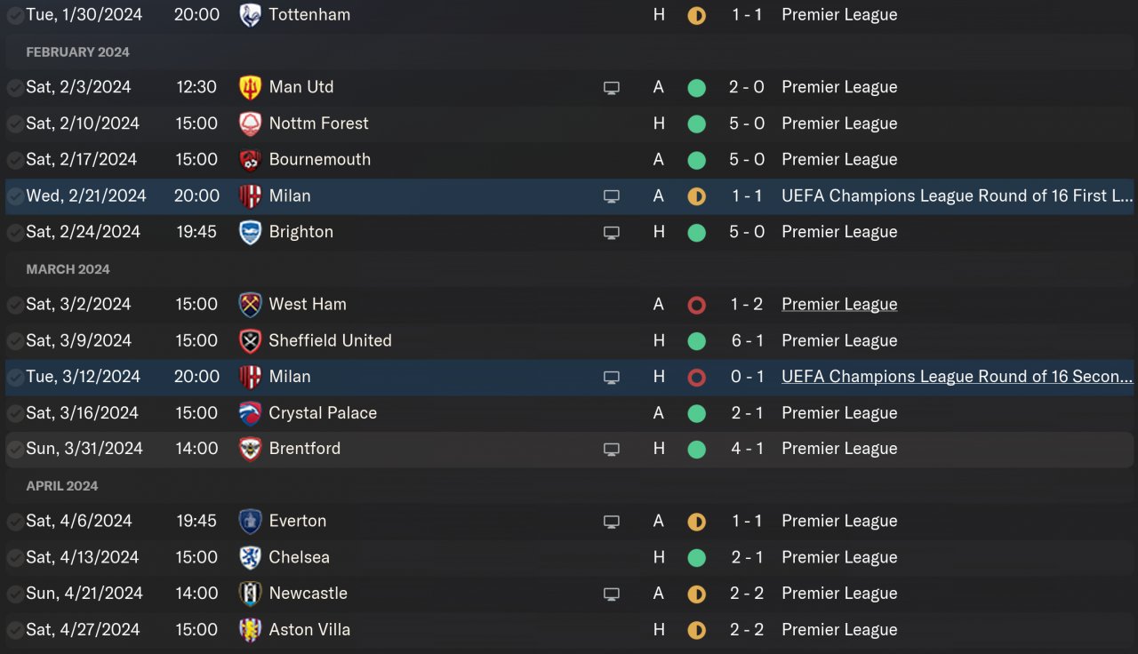Click the Bournemouth club crest icon

click(251, 160)
